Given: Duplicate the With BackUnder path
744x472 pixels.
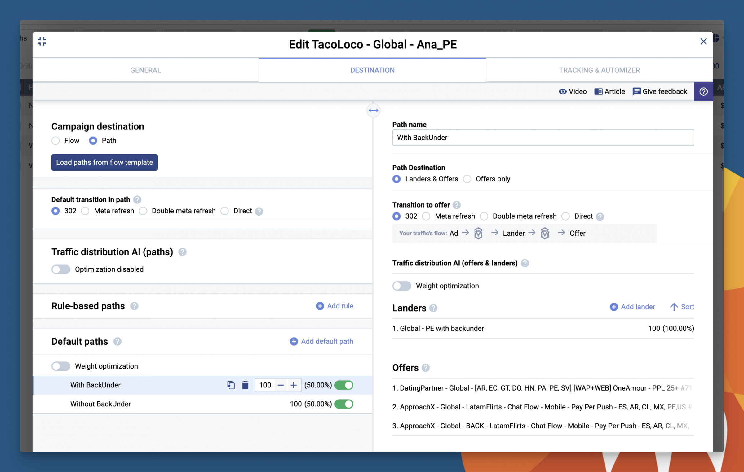Looking at the screenshot, I should click(231, 385).
